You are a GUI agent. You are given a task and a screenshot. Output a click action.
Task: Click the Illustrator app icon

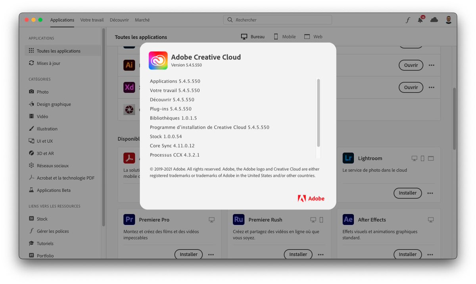click(x=129, y=65)
